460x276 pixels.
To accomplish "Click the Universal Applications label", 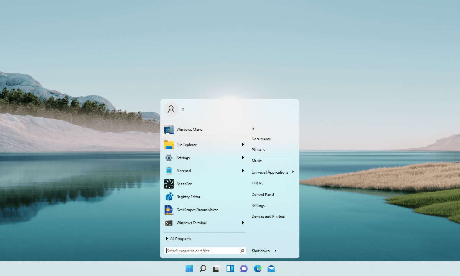I will click(269, 172).
